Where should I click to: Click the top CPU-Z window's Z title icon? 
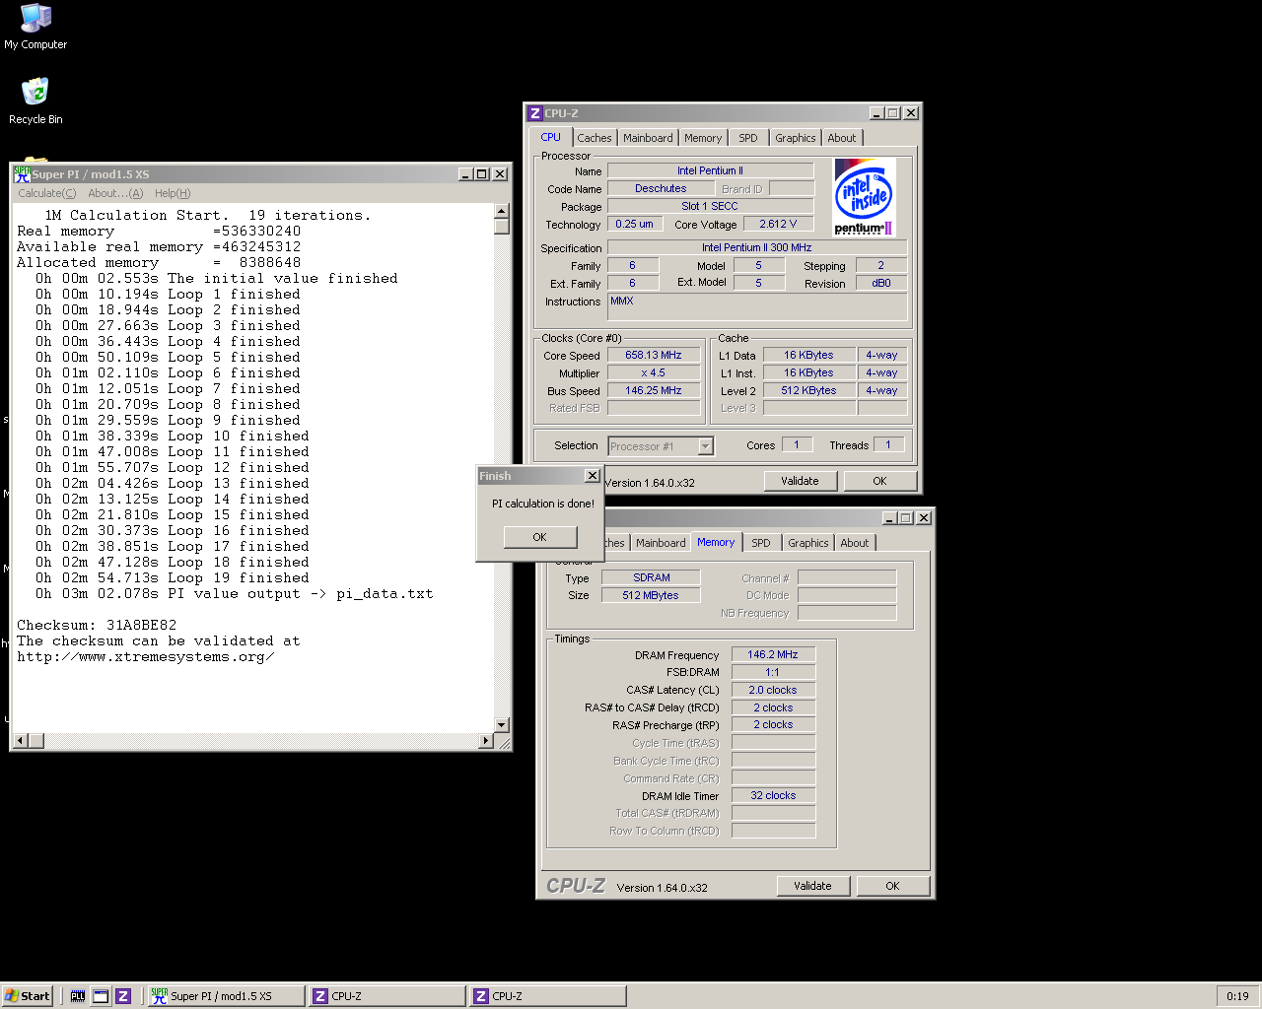(534, 113)
